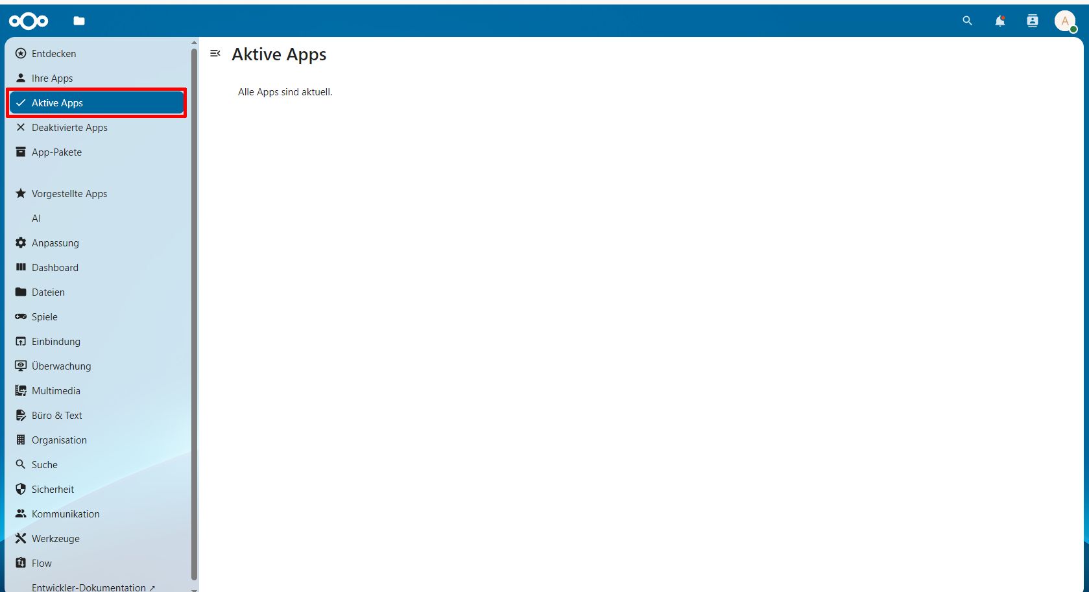Click the Spiele gamepad icon
The height and width of the screenshot is (592, 1089).
[21, 317]
